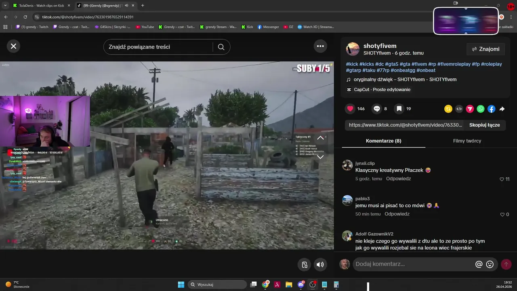The height and width of the screenshot is (291, 517).
Task: Close the TikTok video viewer with X
Action: (13, 46)
